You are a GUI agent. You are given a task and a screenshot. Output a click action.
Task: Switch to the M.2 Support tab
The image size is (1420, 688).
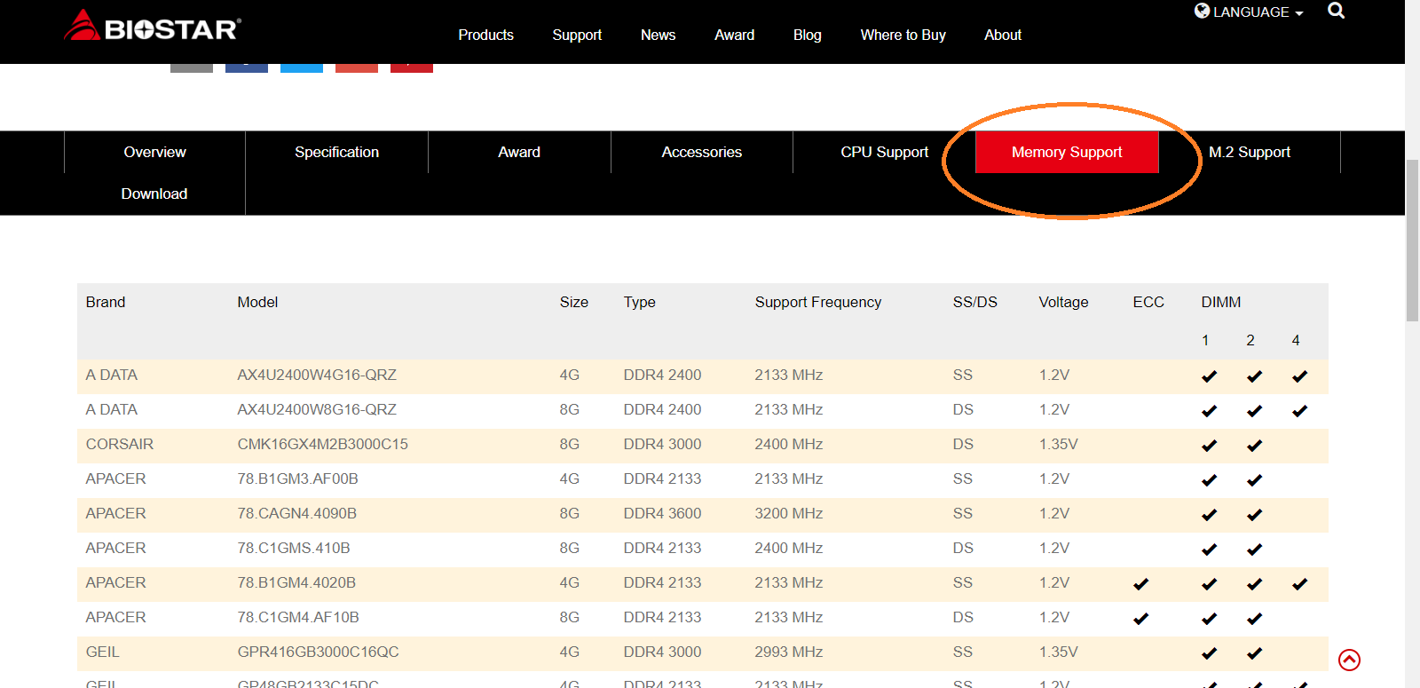[1250, 152]
